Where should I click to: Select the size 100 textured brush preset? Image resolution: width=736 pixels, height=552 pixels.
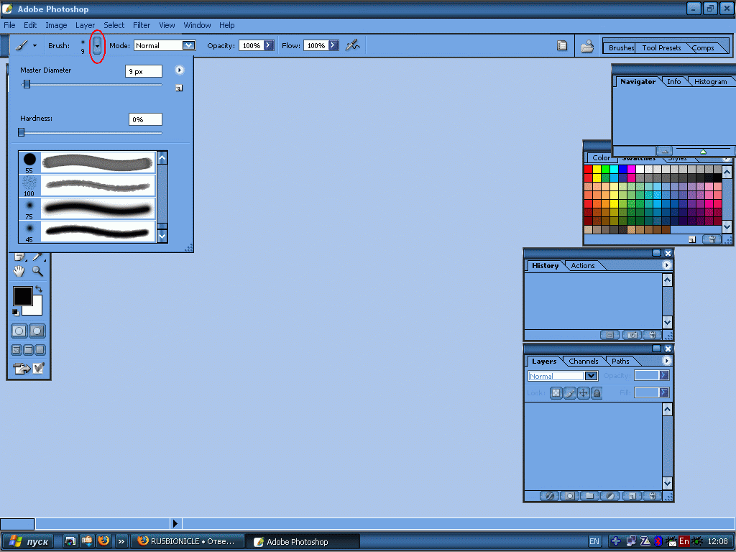tap(87, 185)
